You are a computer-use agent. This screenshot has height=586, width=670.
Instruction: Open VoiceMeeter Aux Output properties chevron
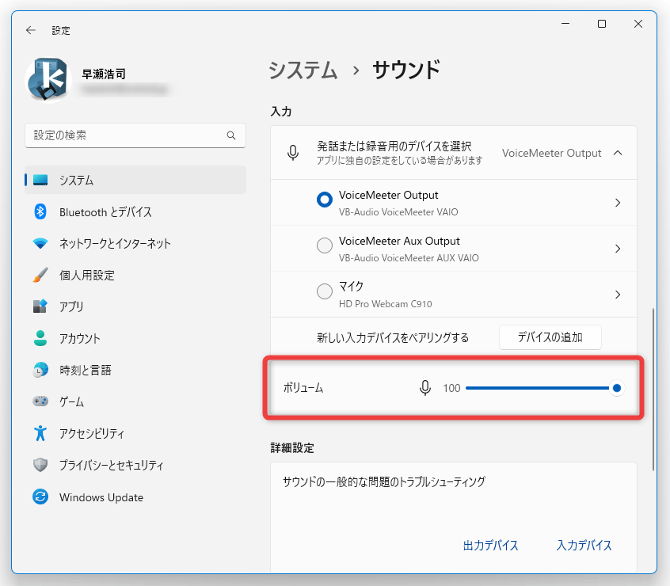[618, 249]
